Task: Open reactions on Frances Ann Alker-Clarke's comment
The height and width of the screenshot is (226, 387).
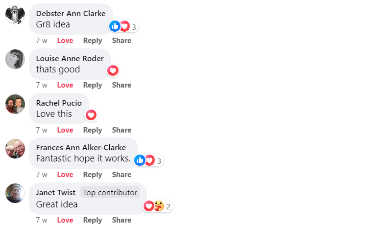Action: click(148, 160)
